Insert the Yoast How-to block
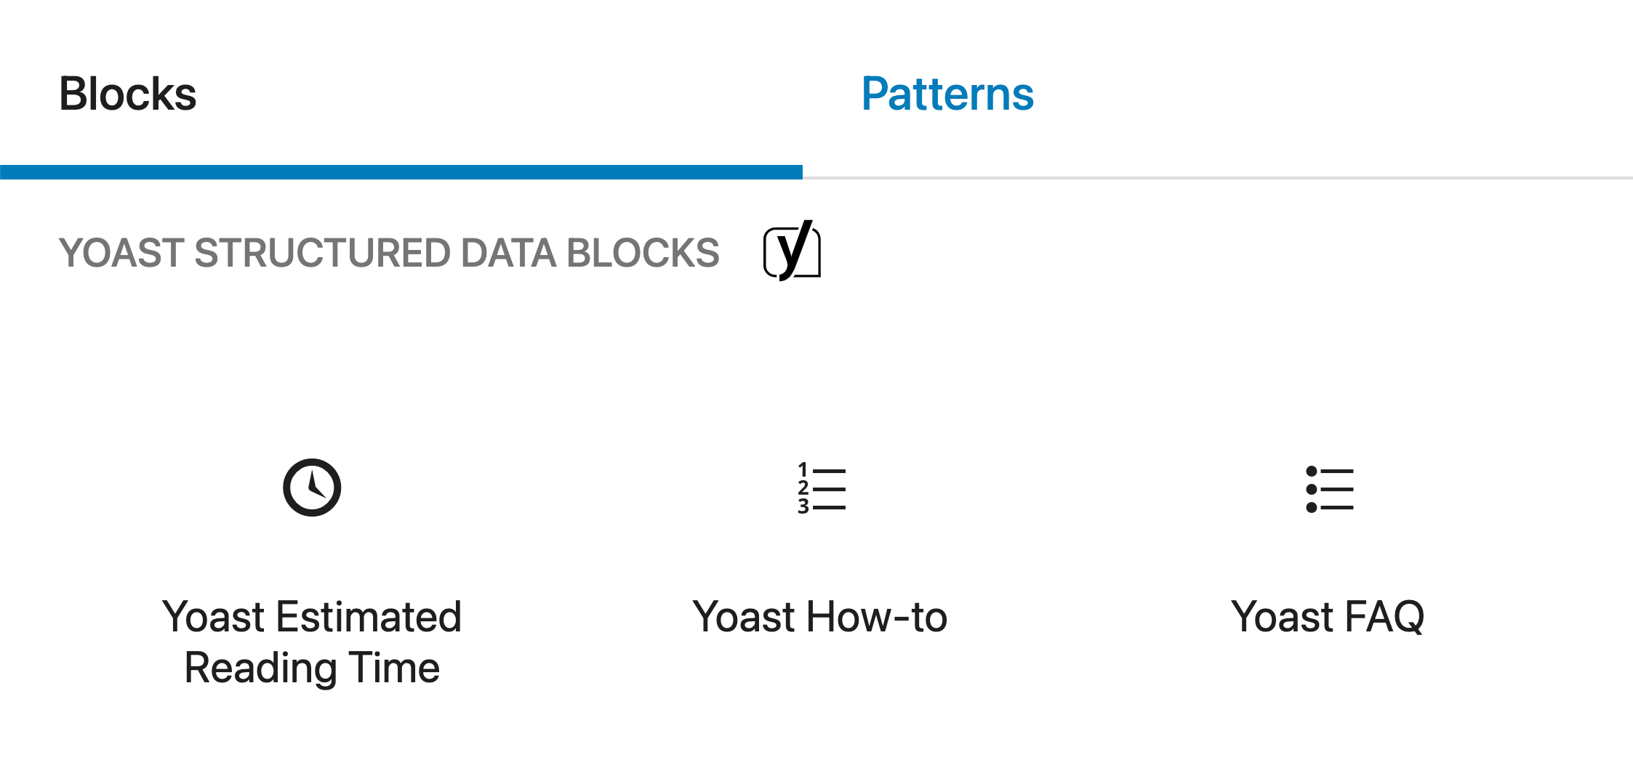 pyautogui.click(x=820, y=552)
